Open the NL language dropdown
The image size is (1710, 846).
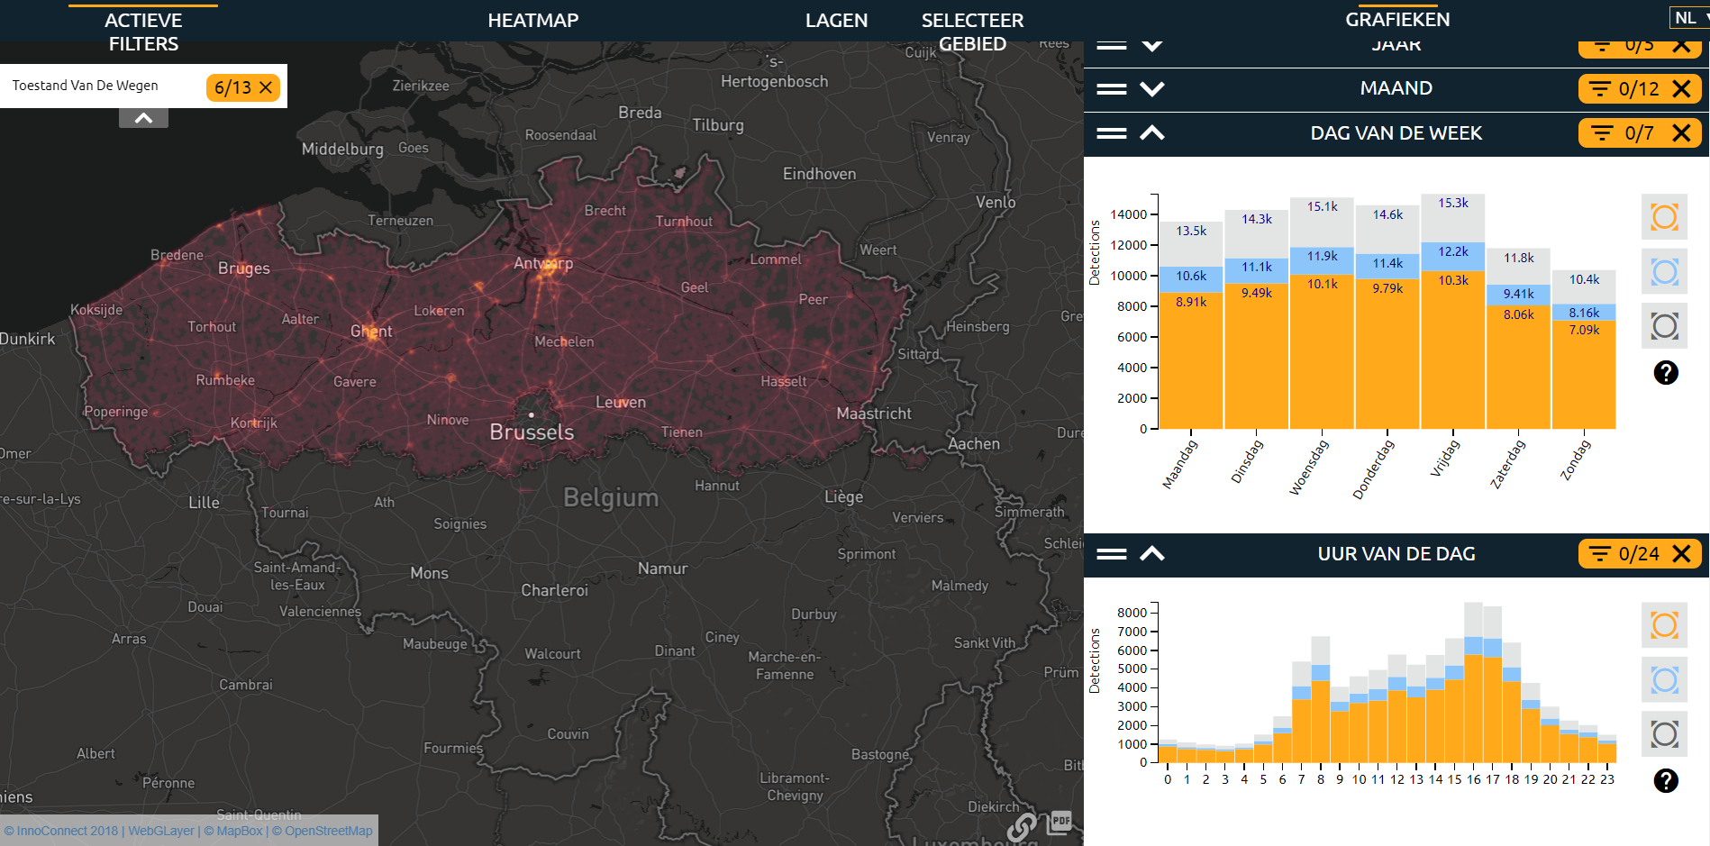click(1690, 18)
